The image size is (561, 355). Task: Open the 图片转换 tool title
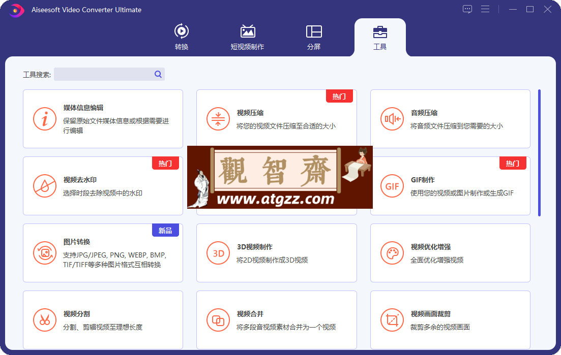click(77, 242)
